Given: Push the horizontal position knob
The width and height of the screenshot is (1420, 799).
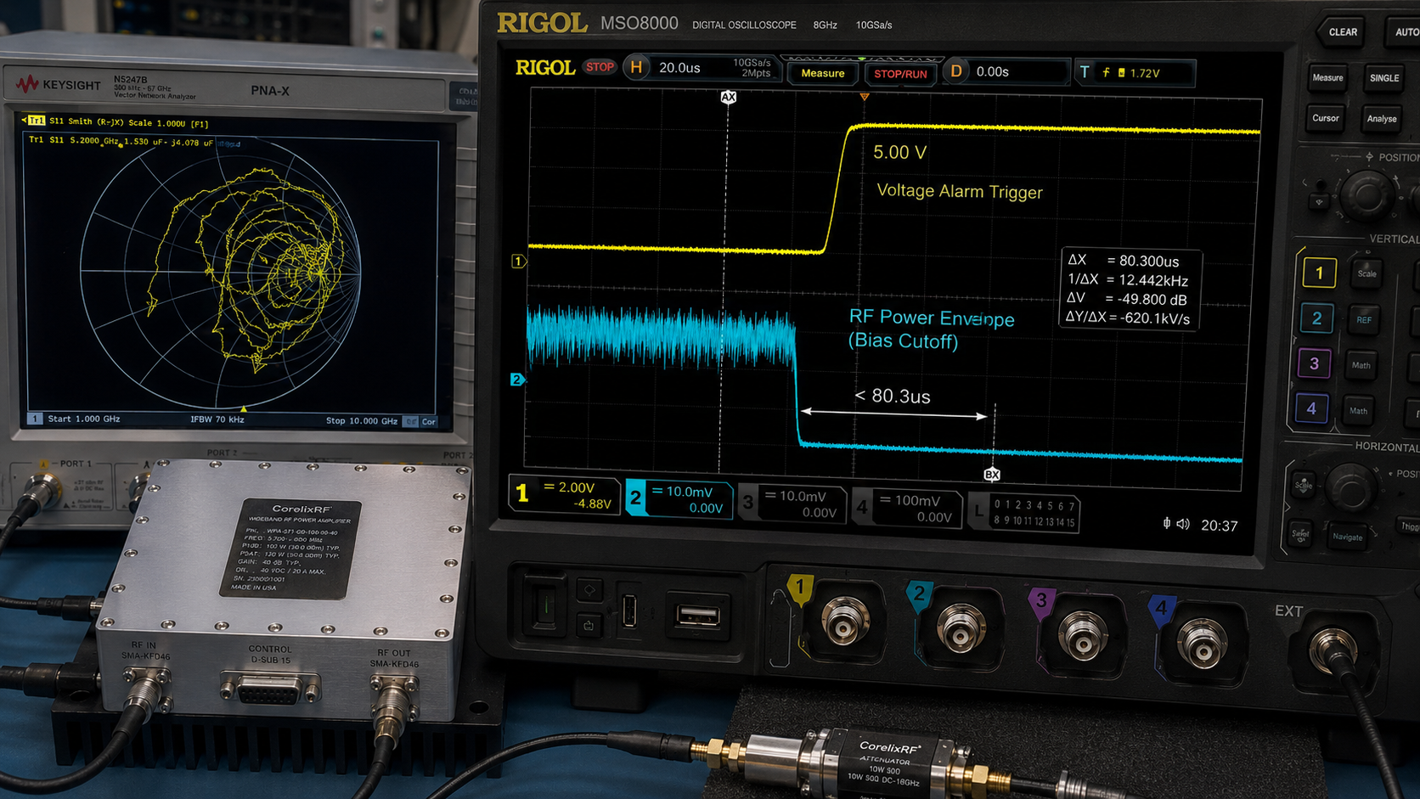Looking at the screenshot, I should point(1351,487).
